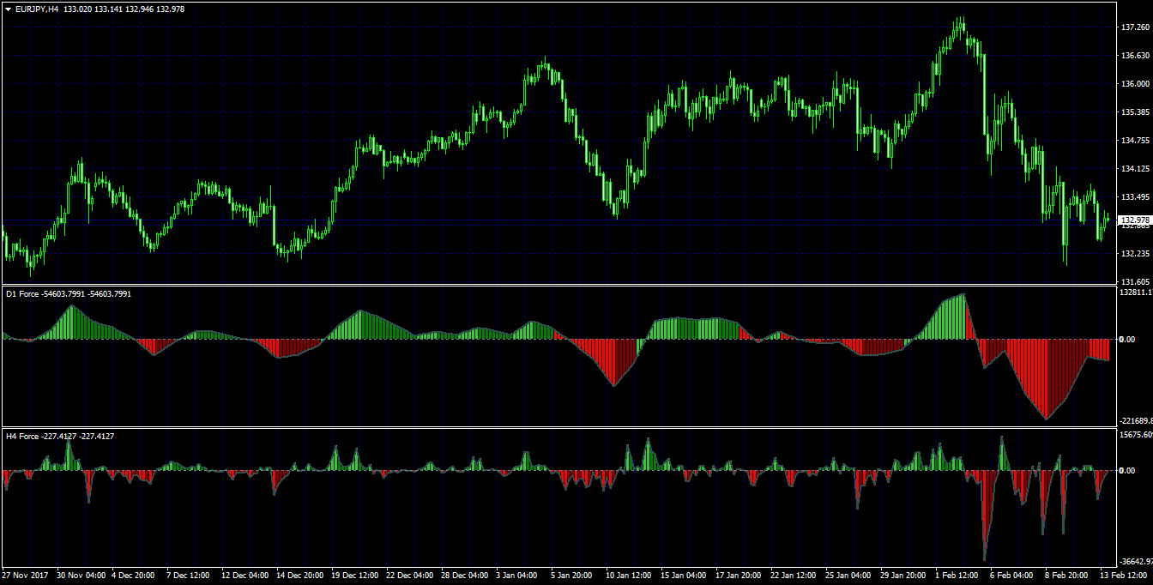
Task: Click the 136.630 price axis label
Action: 1135,56
